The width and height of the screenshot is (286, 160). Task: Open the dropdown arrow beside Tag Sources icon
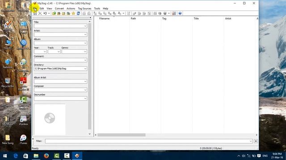point(169,13)
